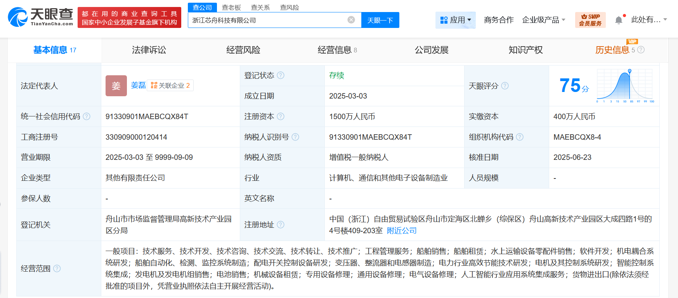
Task: Select the 400万人民币 paid-in capital
Action: (x=574, y=116)
